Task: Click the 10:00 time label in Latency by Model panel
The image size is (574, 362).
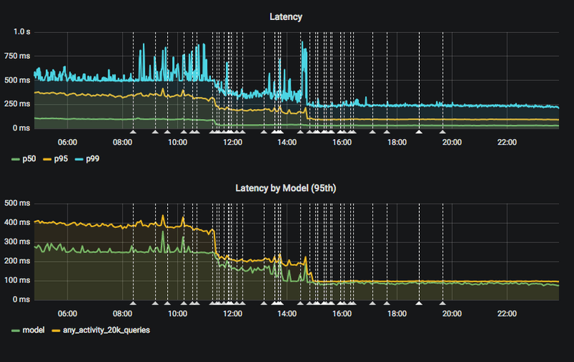Action: [x=177, y=314]
